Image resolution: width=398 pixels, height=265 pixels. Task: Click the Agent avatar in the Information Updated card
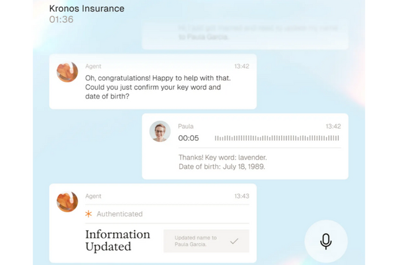(67, 202)
